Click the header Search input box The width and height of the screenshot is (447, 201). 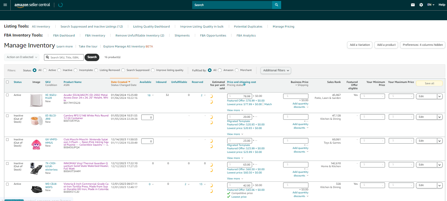click(x=232, y=5)
